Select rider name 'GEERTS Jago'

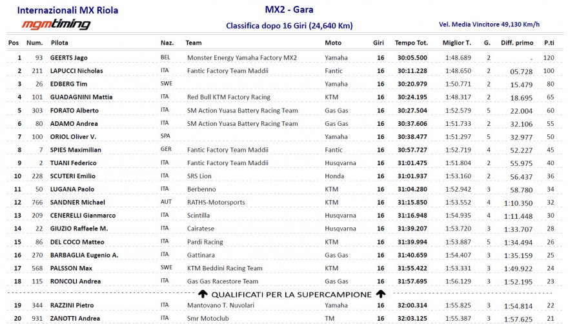[69, 57]
